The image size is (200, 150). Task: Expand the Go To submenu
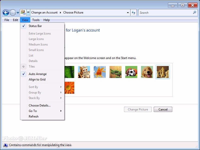click(x=42, y=111)
